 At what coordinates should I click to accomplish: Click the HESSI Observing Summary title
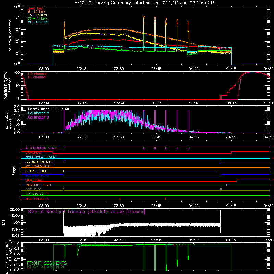(145, 3)
